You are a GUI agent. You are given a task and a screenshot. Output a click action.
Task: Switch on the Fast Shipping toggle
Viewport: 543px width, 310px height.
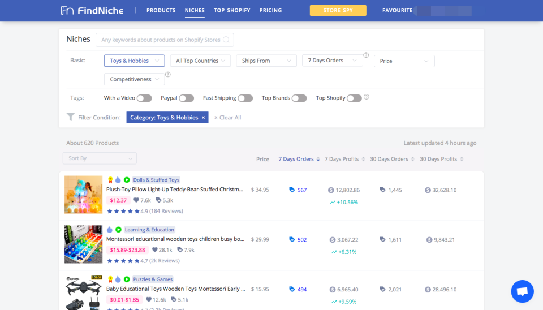[x=245, y=98]
